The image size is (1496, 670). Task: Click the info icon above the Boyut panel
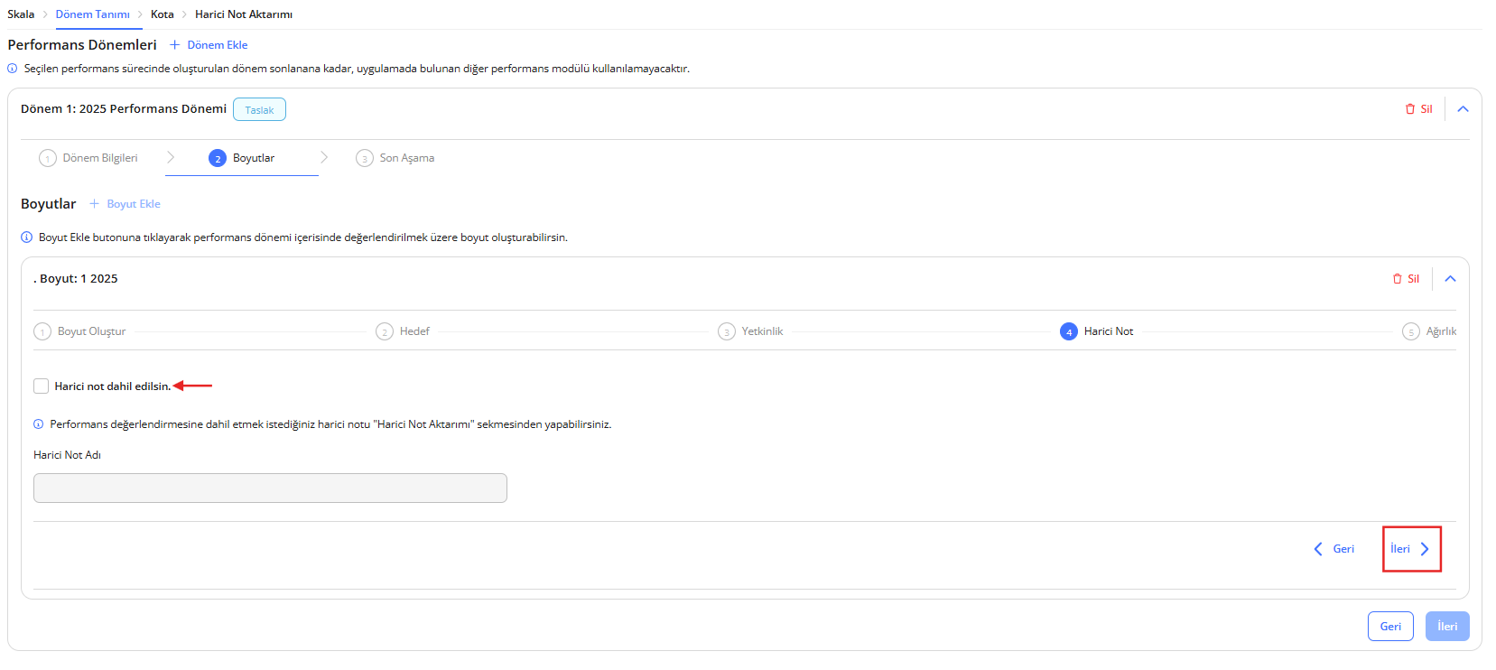(27, 237)
